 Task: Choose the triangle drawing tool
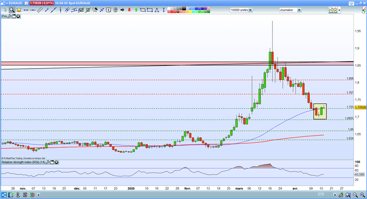157,10
